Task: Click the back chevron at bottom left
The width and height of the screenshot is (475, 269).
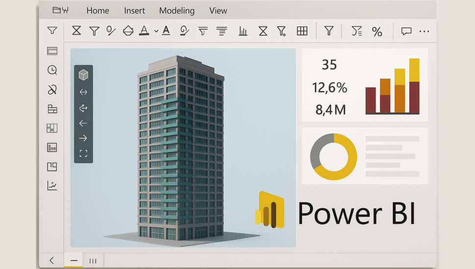Action: pyautogui.click(x=51, y=260)
